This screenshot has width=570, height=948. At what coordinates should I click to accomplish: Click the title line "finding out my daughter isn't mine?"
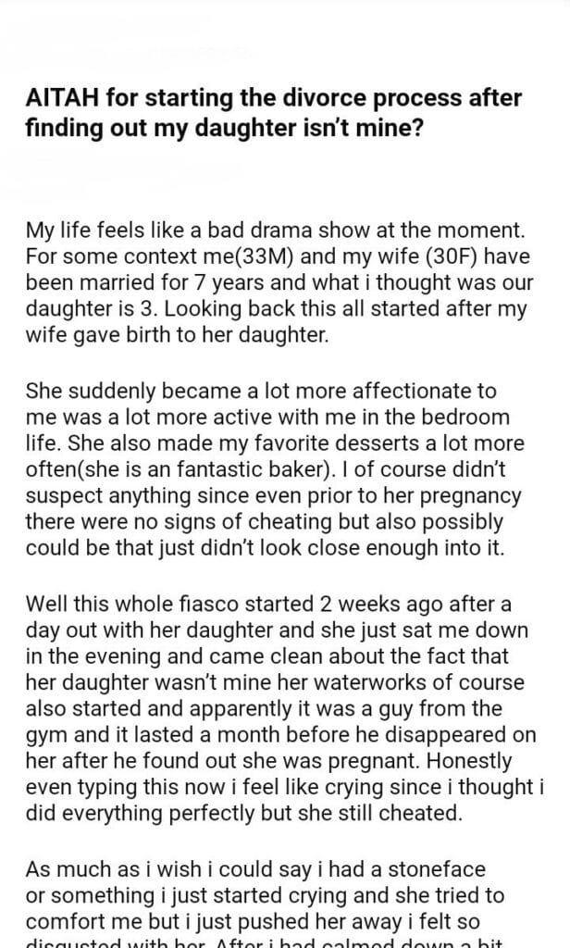tap(225, 126)
